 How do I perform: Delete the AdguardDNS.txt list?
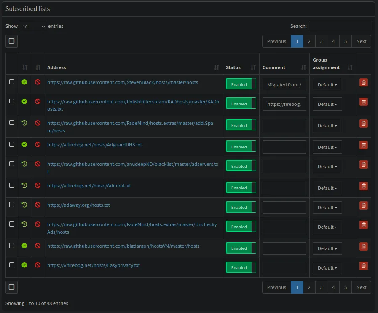point(364,145)
